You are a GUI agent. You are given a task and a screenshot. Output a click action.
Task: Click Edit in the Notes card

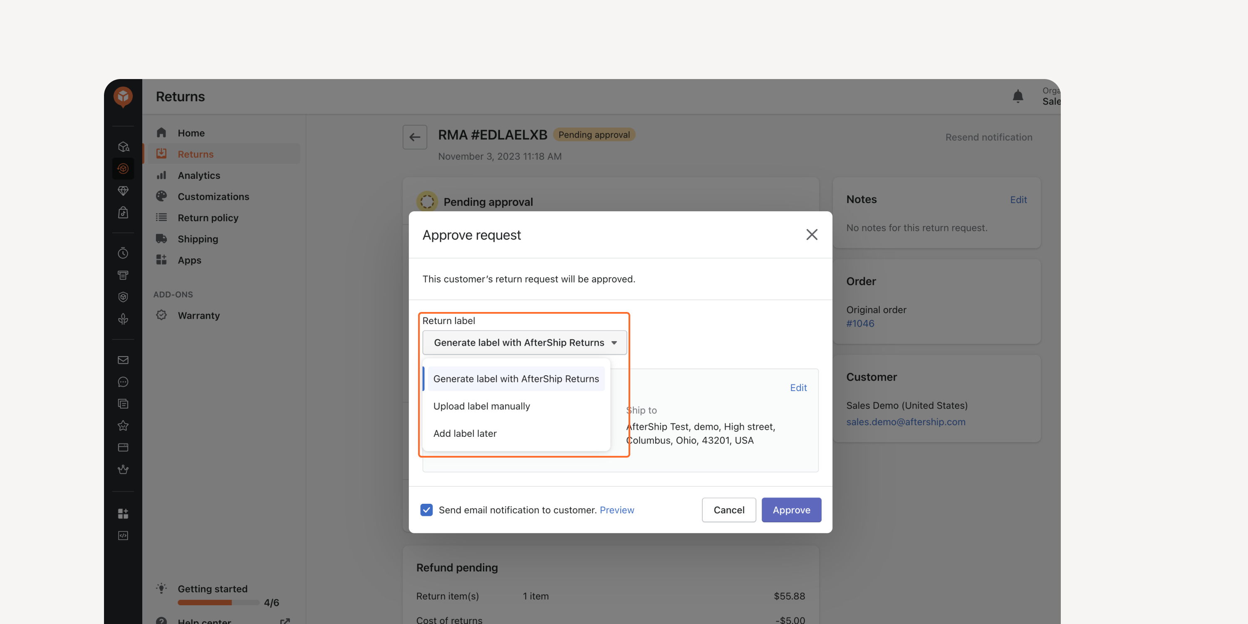pyautogui.click(x=1018, y=200)
